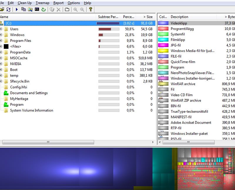Screen dimensions: 235x190
Task: Click the green shortcut icon of Documents and Settings
Action: click(6, 93)
